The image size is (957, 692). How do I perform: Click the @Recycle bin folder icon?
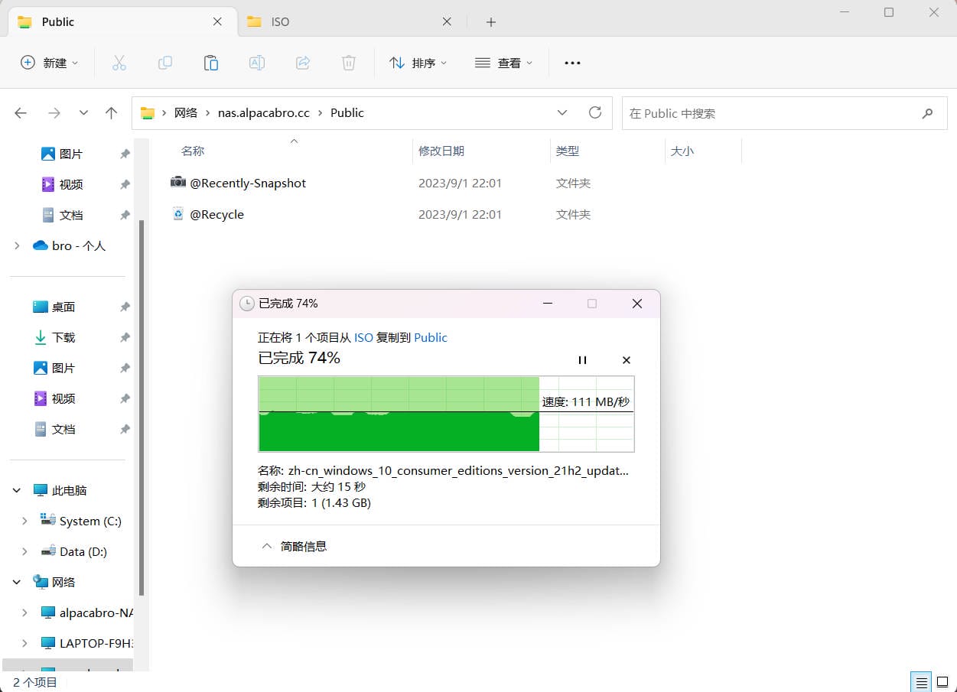click(177, 213)
